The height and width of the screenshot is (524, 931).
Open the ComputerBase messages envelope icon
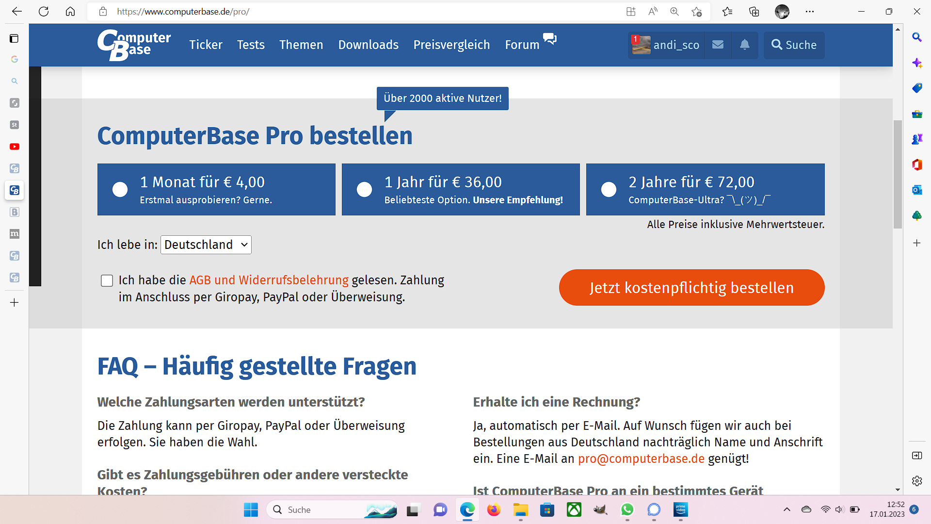pyautogui.click(x=718, y=45)
